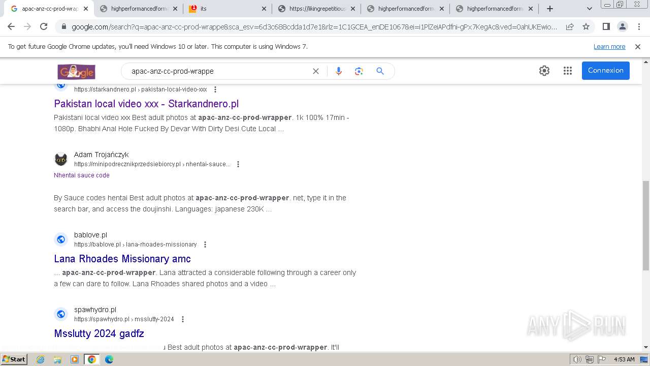
Task: Expand the tab search dropdown arrow
Action: (590, 9)
